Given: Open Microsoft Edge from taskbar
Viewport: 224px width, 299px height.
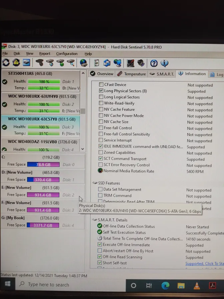Looking at the screenshot, I should (165, 285).
